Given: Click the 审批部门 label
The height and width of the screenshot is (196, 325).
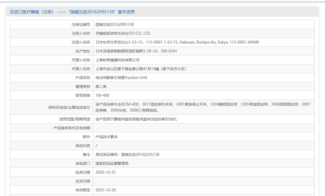Looking at the screenshot, I should point(83,163).
